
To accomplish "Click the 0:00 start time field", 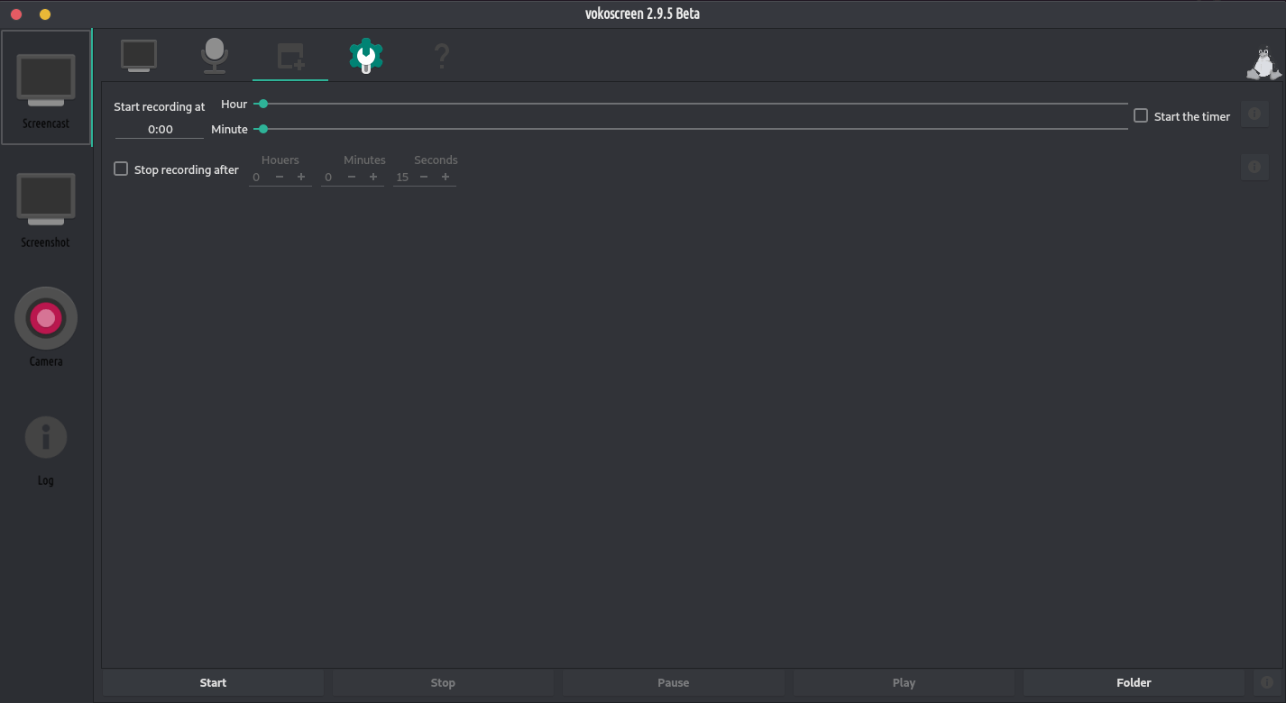I will coord(161,129).
